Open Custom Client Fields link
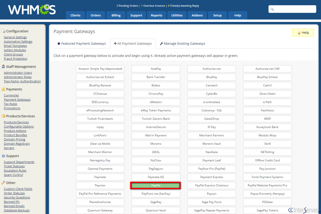This screenshot has width=321, height=214. (x=18, y=189)
